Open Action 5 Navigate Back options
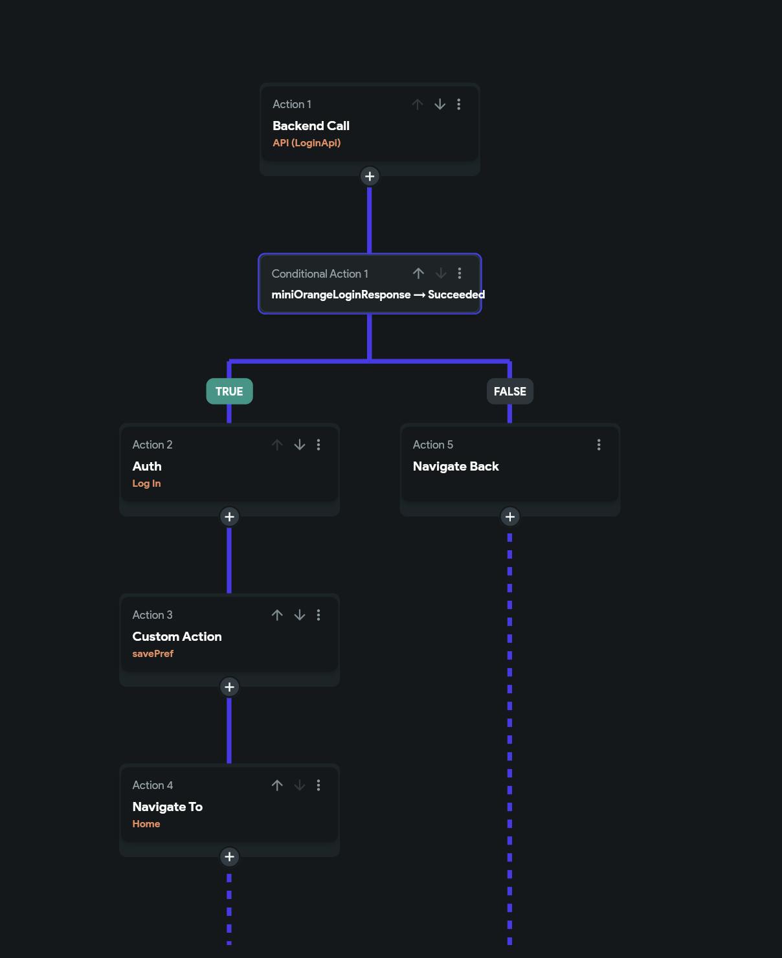This screenshot has width=782, height=958. click(599, 445)
